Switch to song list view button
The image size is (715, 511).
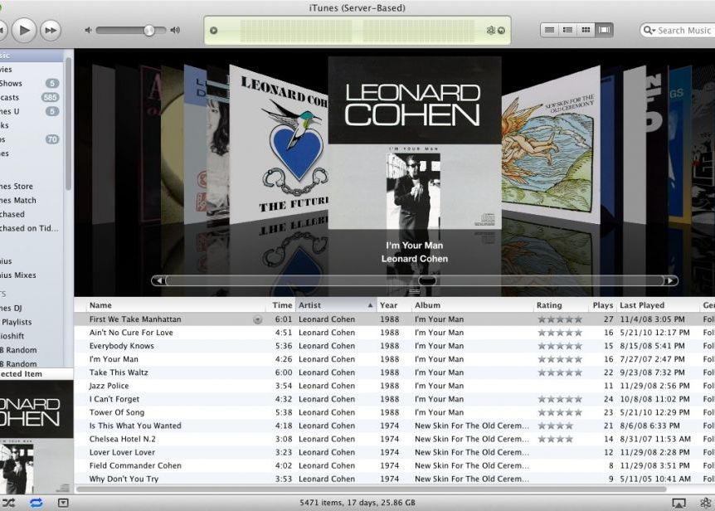549,30
